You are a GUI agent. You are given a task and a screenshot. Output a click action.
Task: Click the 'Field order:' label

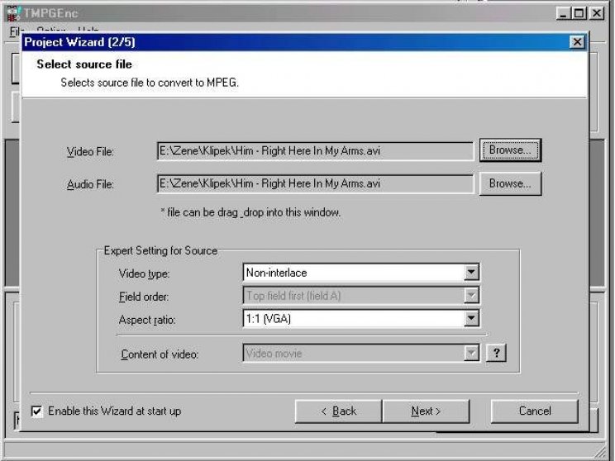[144, 297]
